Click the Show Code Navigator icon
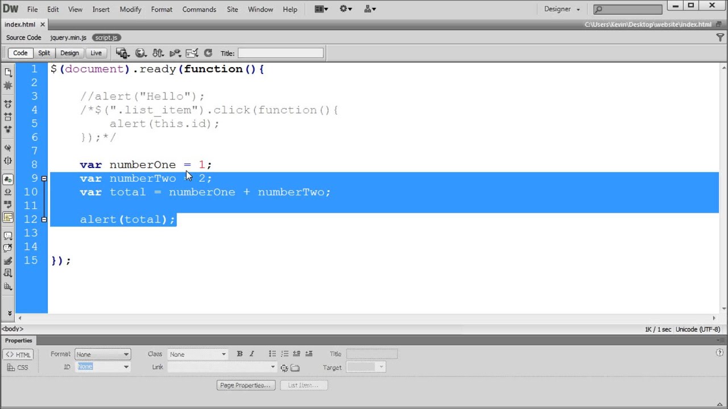Image resolution: width=728 pixels, height=409 pixels. 8,85
